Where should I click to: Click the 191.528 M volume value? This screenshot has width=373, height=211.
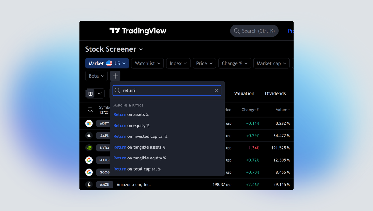coord(280,148)
